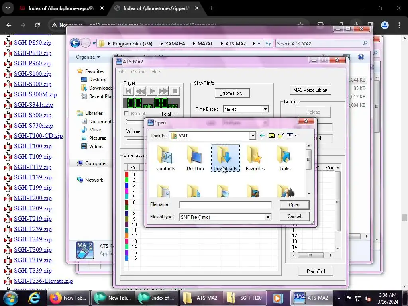Switch to the dumbphone-repo browser tab
408x306 pixels.
[x=62, y=8]
